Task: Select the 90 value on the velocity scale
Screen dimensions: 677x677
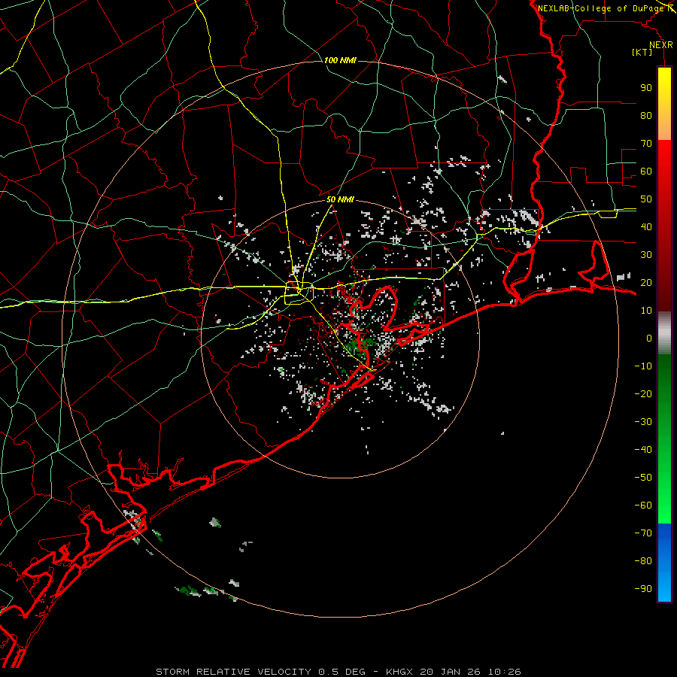Action: (x=646, y=88)
